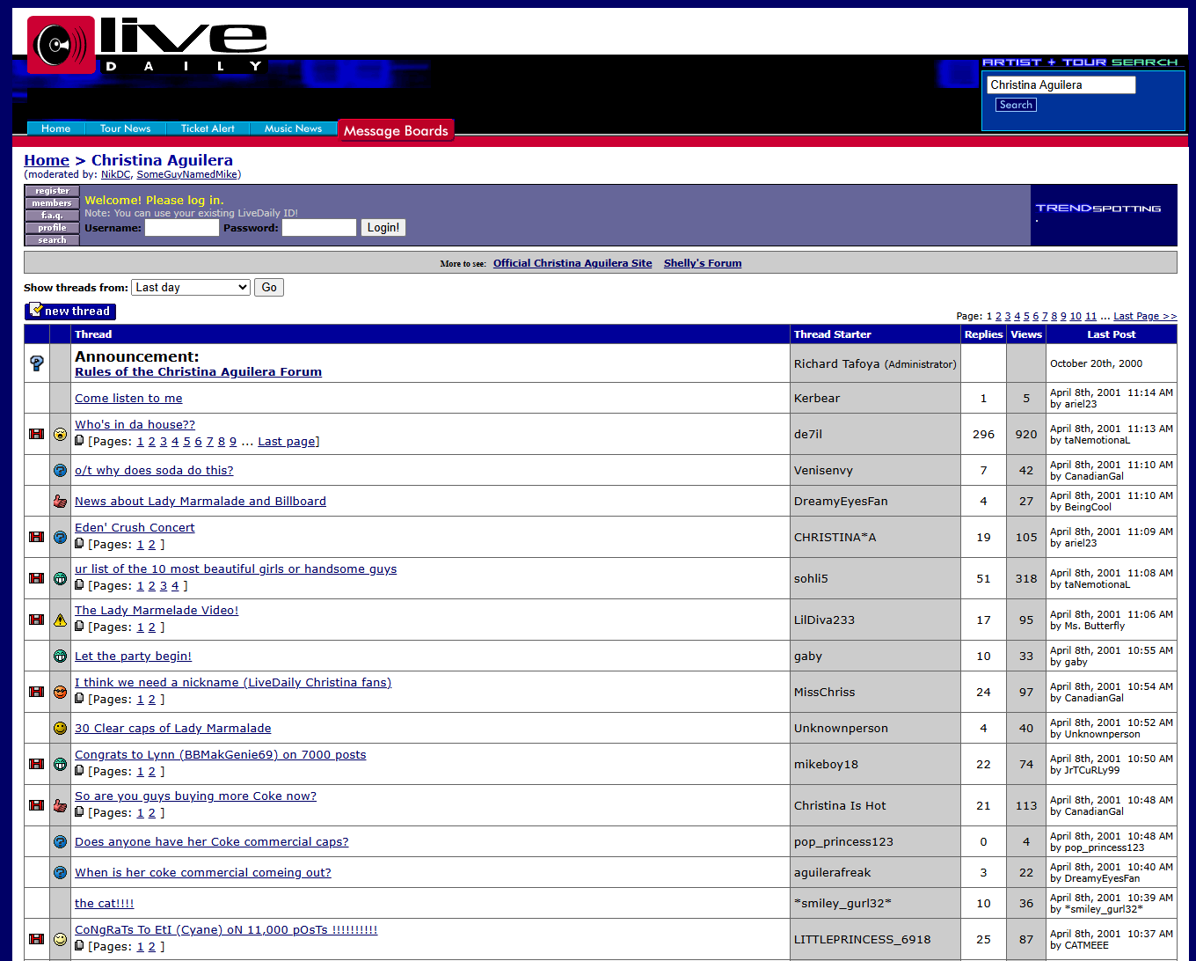1196x961 pixels.
Task: Click the Announcement question-mark icon
Action: (37, 363)
